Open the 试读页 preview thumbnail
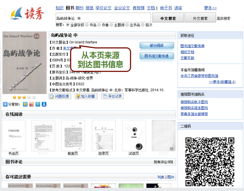 [x=134, y=135]
